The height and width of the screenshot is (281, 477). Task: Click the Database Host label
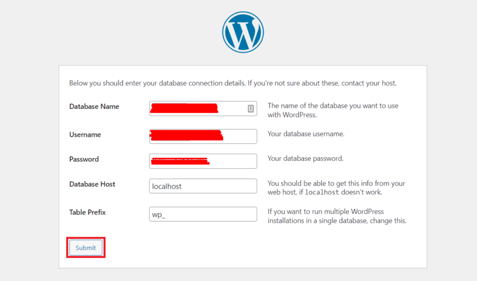tap(92, 184)
